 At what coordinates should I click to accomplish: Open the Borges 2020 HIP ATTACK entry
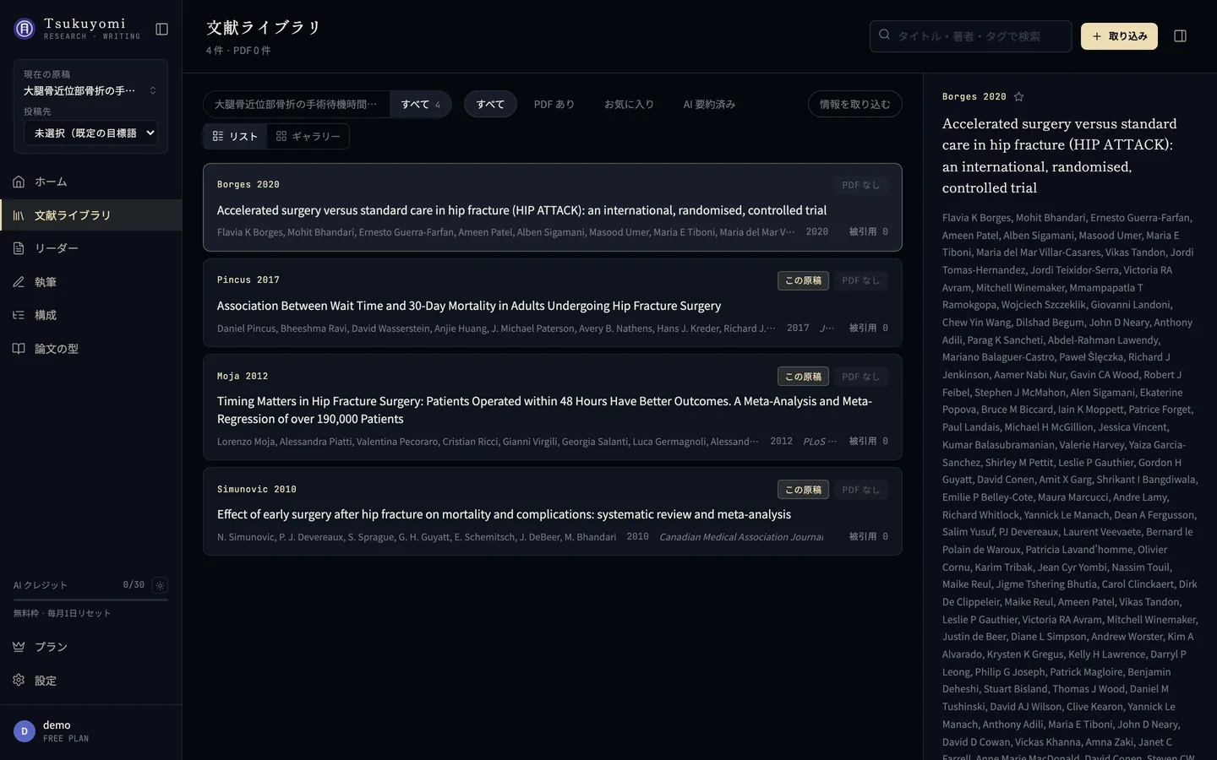(x=553, y=207)
